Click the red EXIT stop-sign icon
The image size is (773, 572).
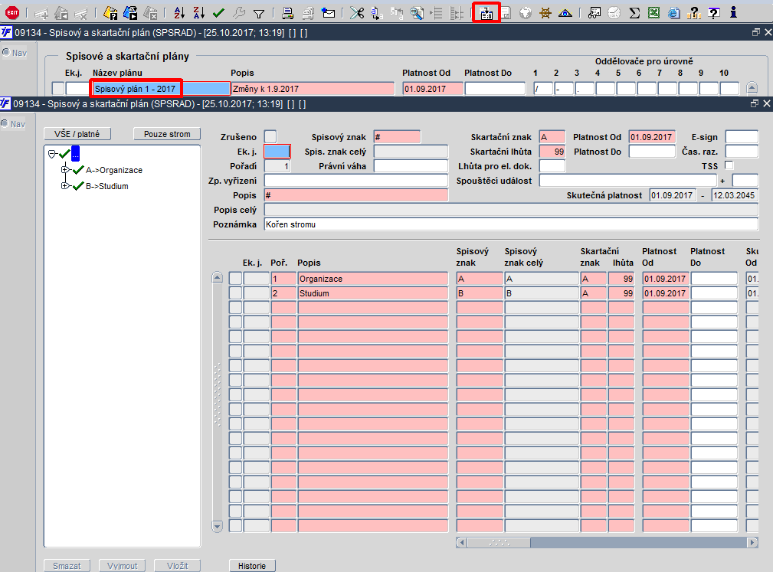[11, 13]
